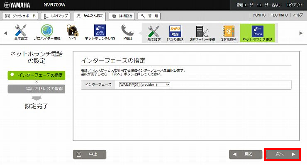Open SIPサーバー接続 icon

202,33
